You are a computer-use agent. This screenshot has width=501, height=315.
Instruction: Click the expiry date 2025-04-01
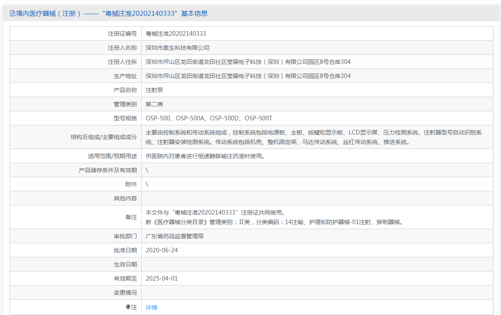coord(162,278)
